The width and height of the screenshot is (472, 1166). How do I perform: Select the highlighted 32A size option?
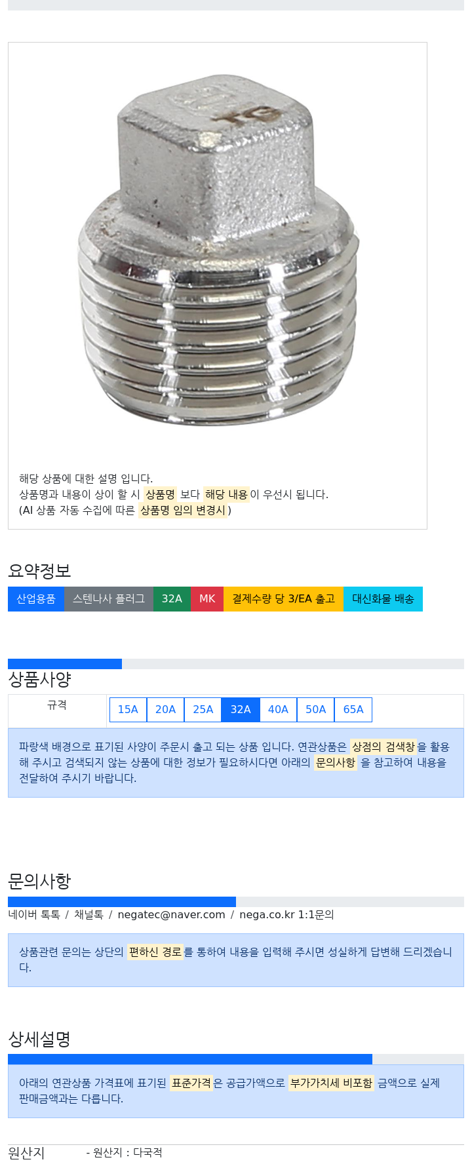point(241,710)
